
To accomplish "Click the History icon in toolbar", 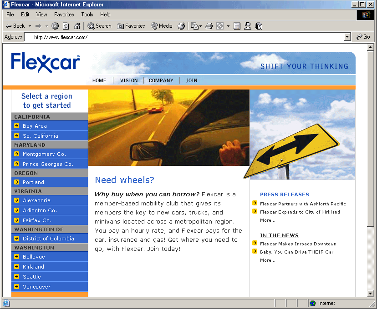I will tap(181, 26).
